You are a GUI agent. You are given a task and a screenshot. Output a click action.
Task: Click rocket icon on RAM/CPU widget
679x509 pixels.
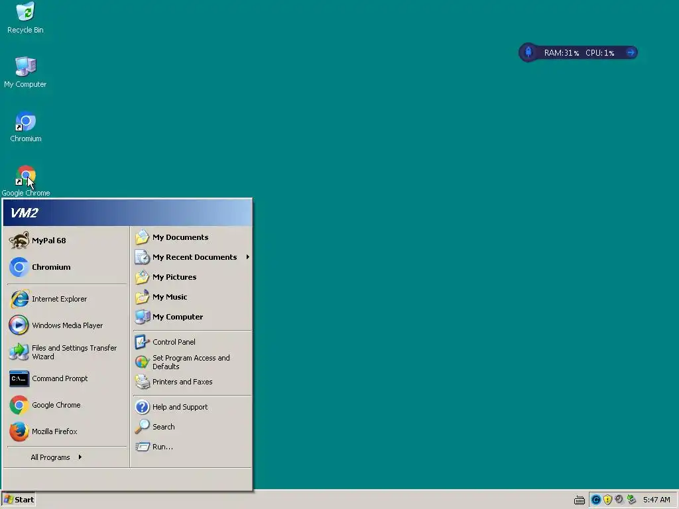[x=528, y=52]
